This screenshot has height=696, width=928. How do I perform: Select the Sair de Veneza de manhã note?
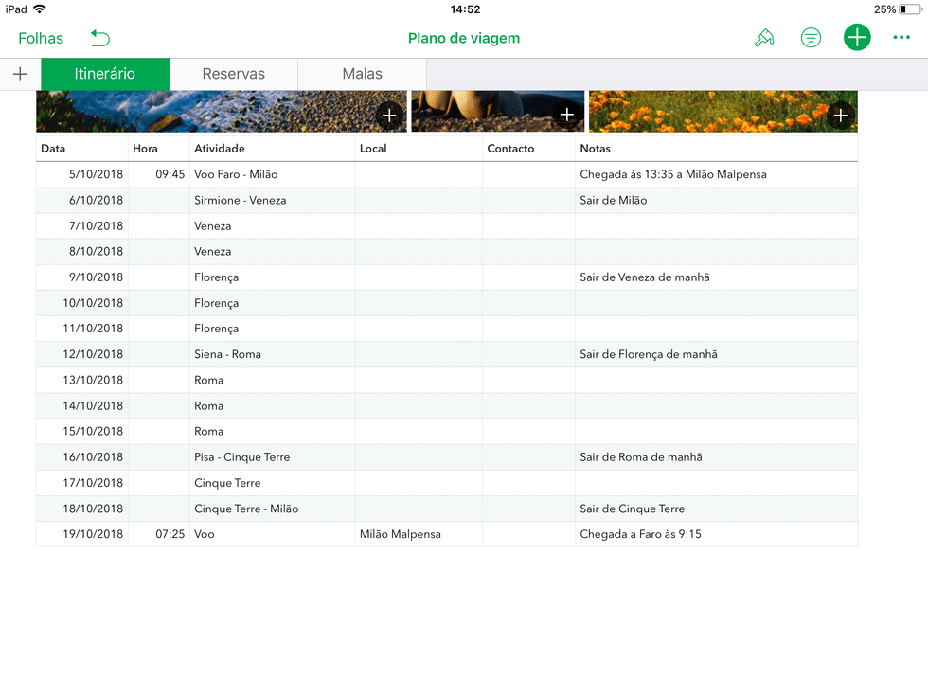click(x=716, y=277)
